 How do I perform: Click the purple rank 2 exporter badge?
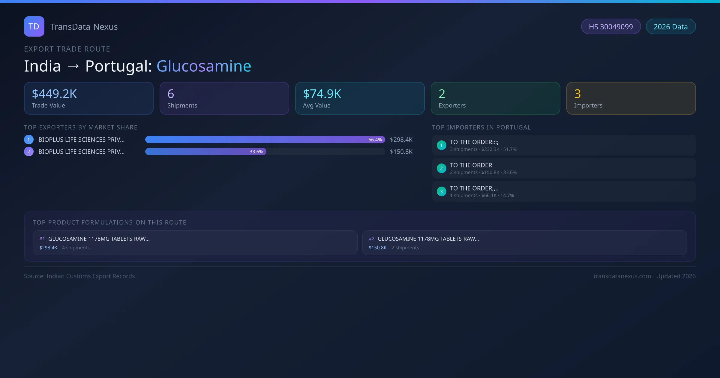29,151
